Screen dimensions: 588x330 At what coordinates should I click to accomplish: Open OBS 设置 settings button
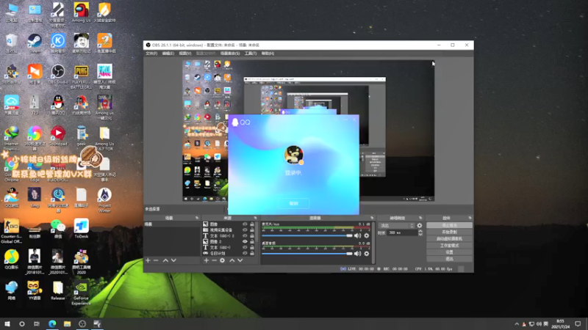[449, 252]
